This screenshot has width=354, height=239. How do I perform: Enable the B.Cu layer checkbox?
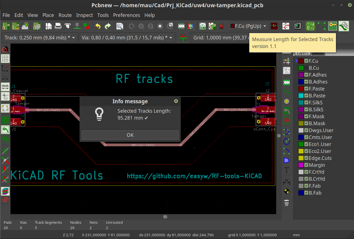(306, 68)
